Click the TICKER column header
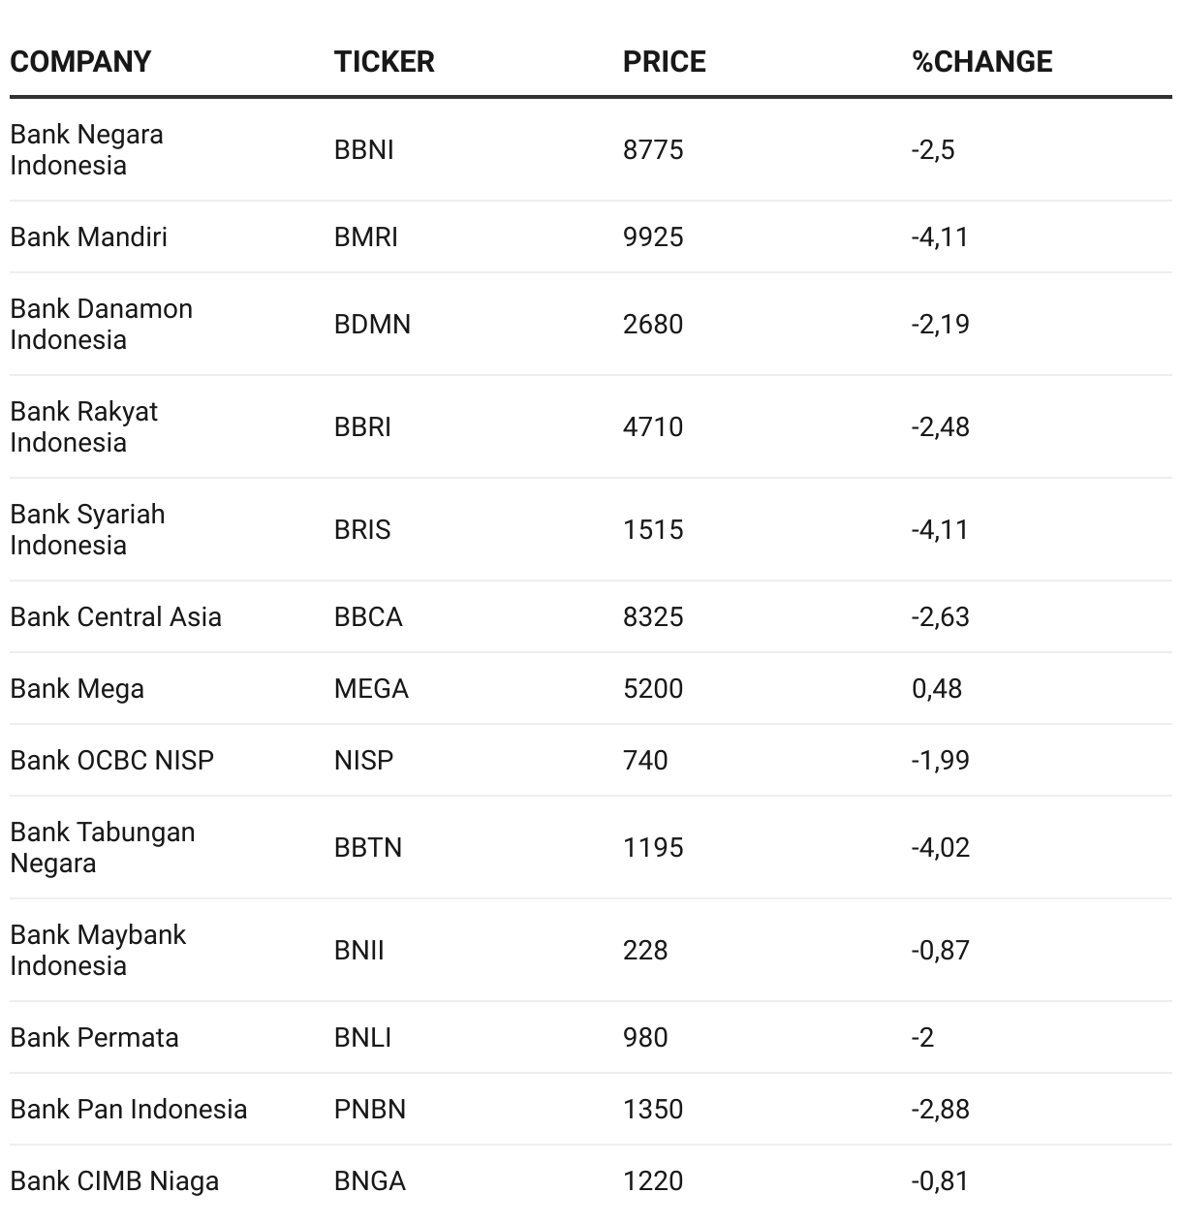1182x1225 pixels. pos(384,62)
